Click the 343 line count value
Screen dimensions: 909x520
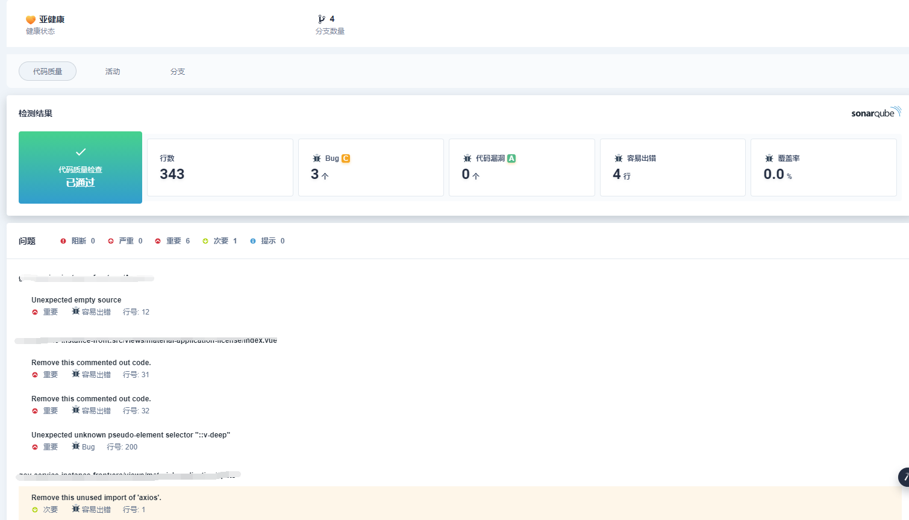tap(172, 174)
